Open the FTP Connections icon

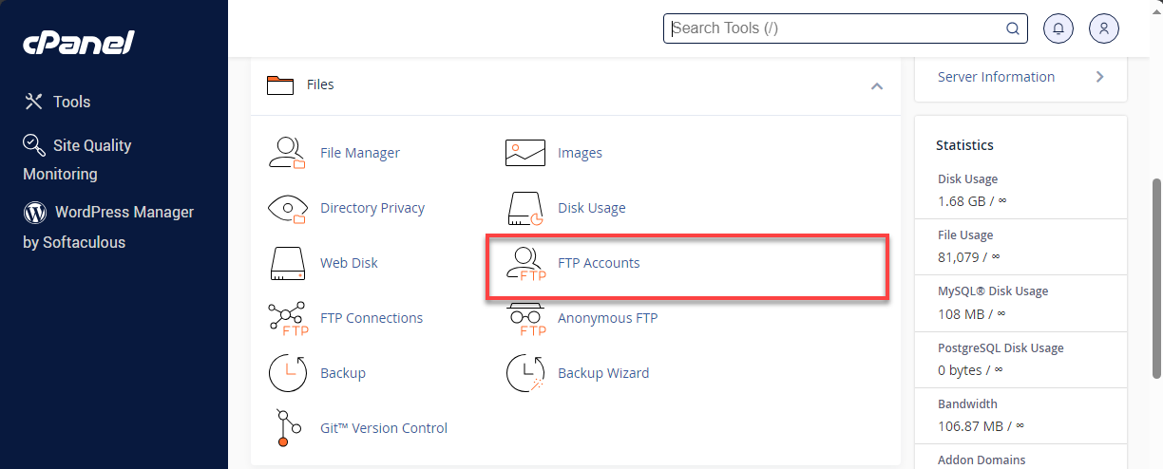(287, 318)
